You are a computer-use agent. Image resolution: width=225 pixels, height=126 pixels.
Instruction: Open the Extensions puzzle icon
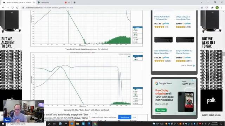pyautogui.click(x=212, y=8)
